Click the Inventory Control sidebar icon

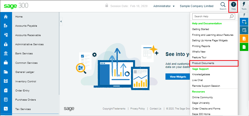point(6,81)
